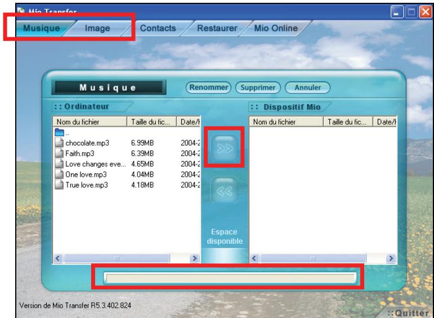
Task: Click Quitter to exit Mio Transfer
Action: click(408, 313)
